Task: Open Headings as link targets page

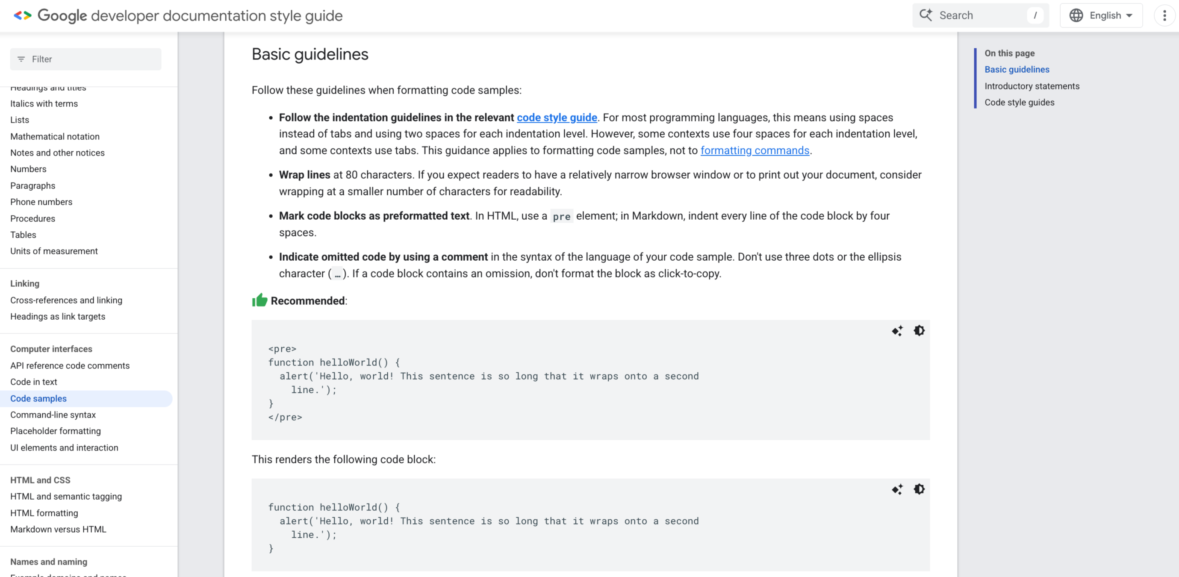Action: 58,317
